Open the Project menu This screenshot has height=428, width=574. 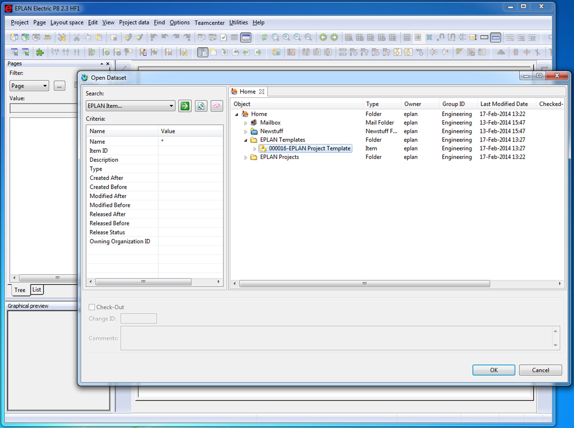point(19,23)
